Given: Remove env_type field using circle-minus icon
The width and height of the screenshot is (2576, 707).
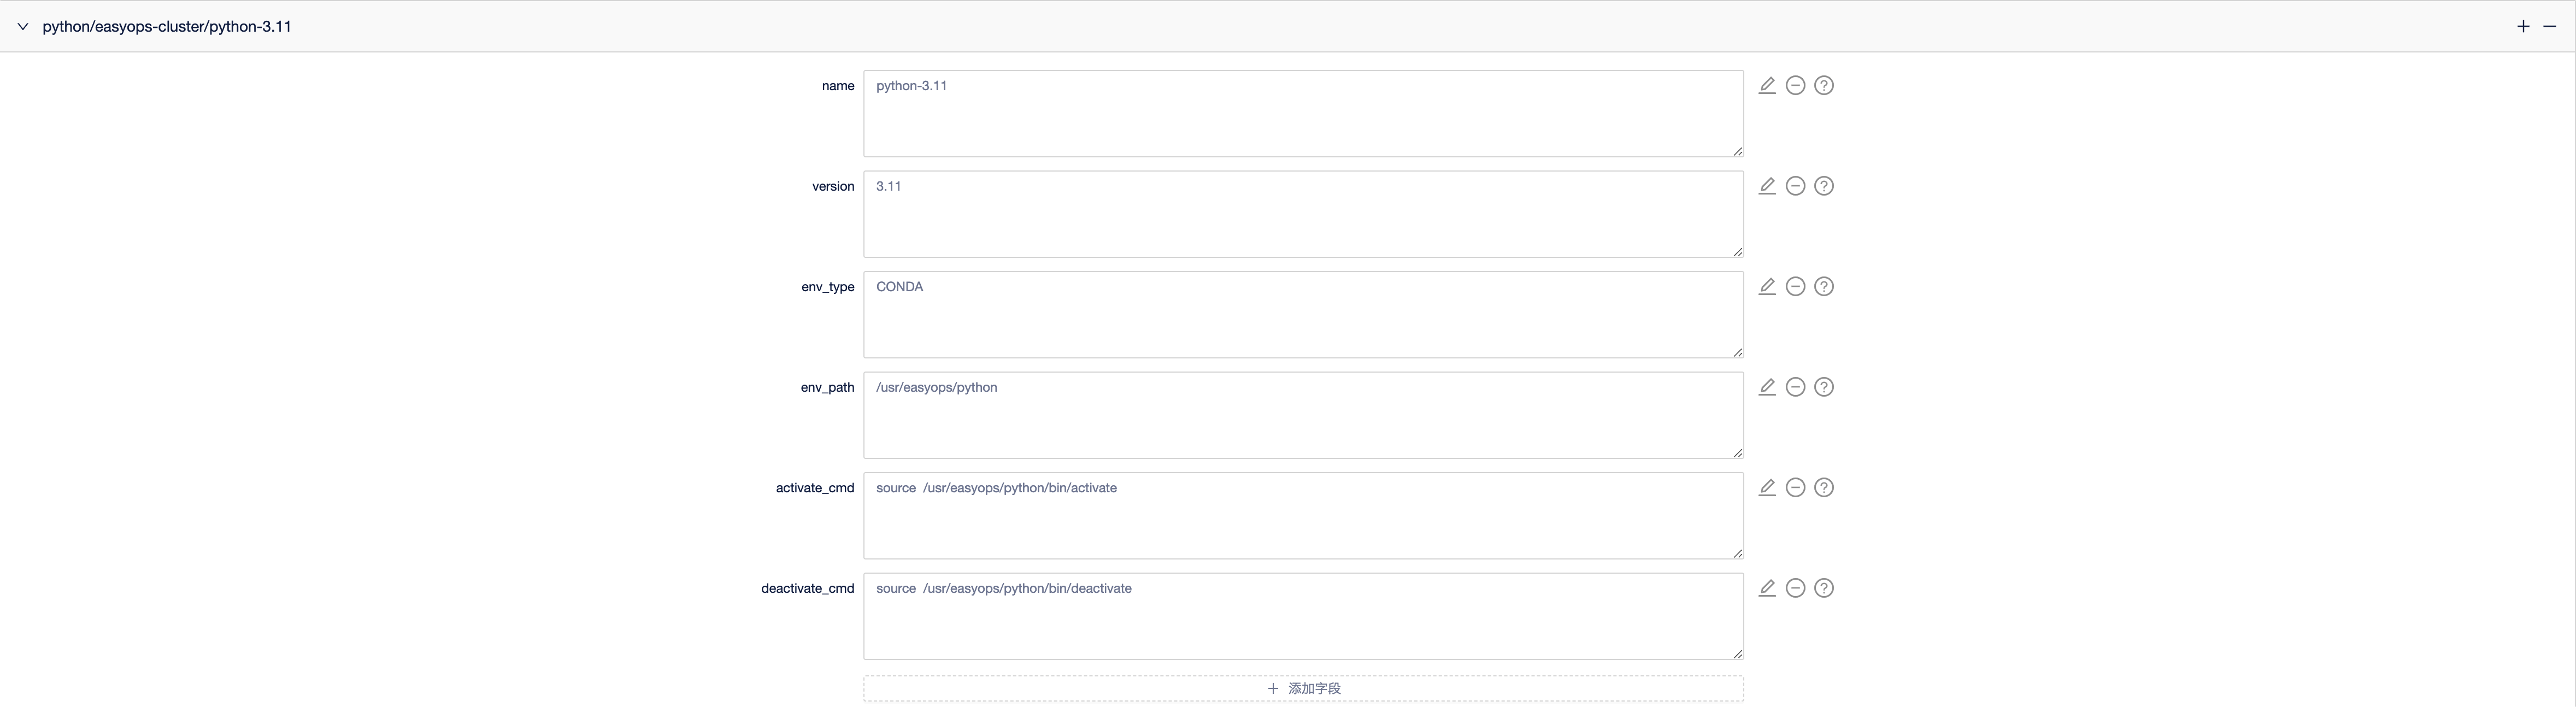Looking at the screenshot, I should pos(1795,287).
